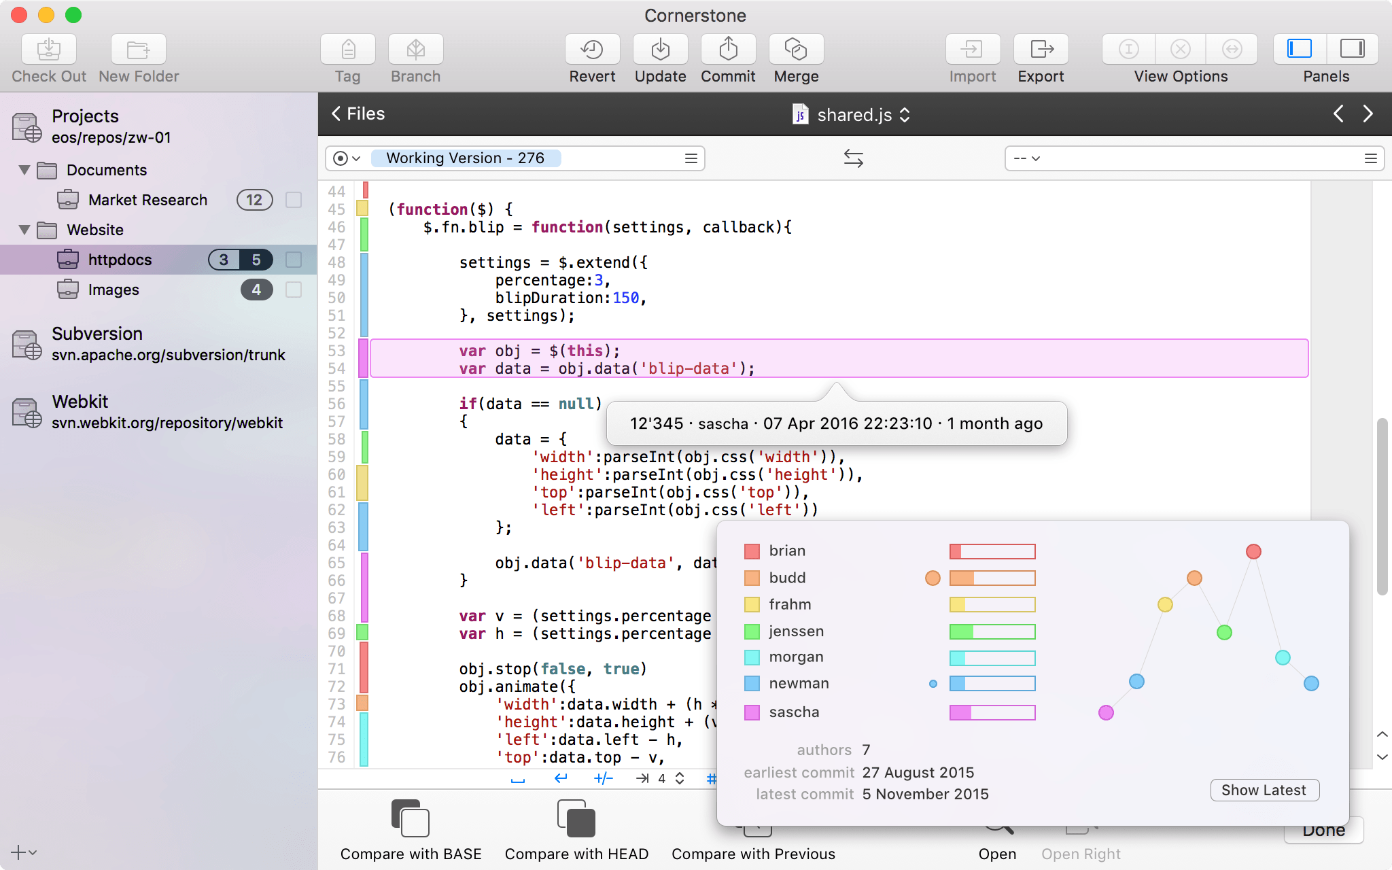Check the httpdocs working copy checkbox
Screen dimensions: 1392x870
[292, 259]
